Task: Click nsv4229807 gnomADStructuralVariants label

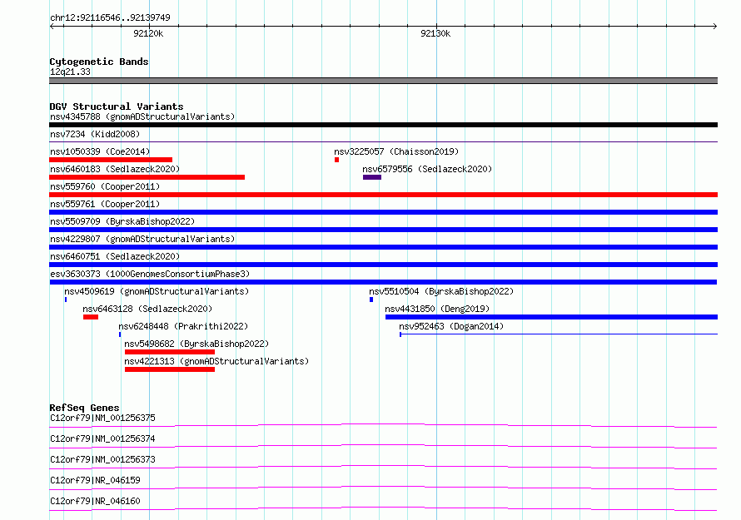Action: pyautogui.click(x=142, y=239)
